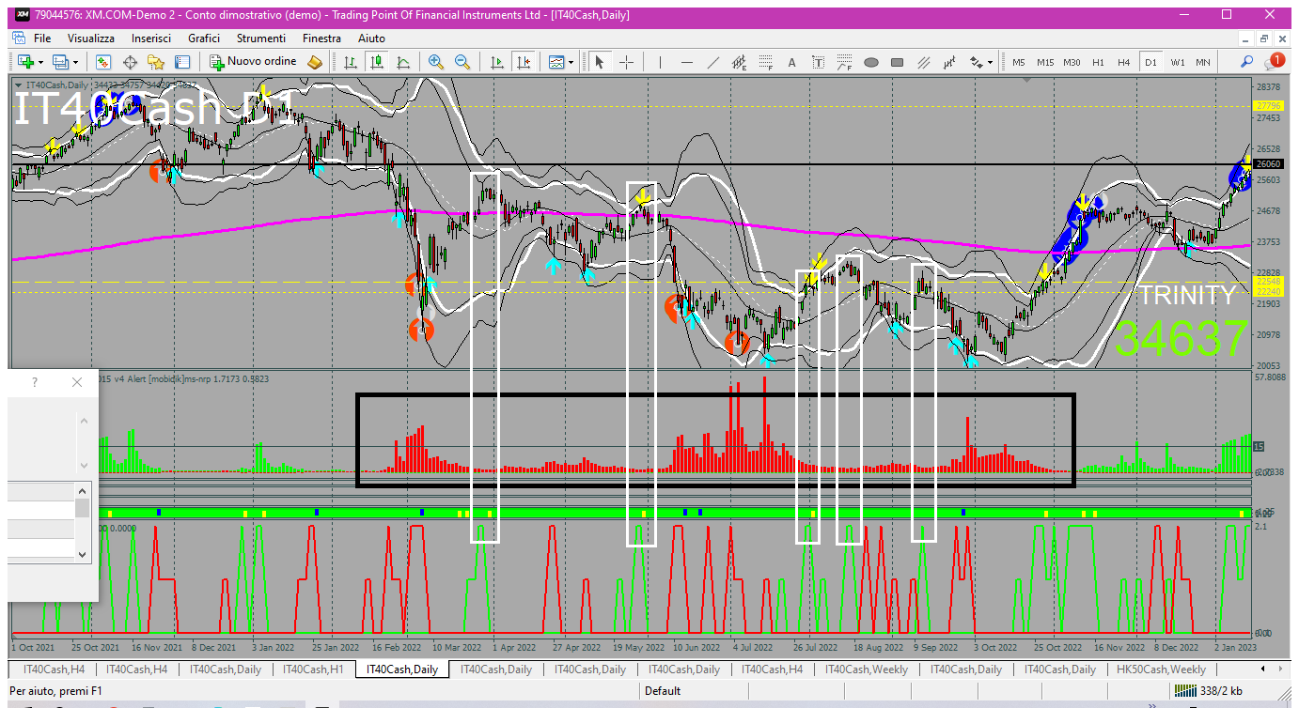The height and width of the screenshot is (708, 1299).
Task: Show the Navigator panel (star folder icon)
Action: point(156,62)
